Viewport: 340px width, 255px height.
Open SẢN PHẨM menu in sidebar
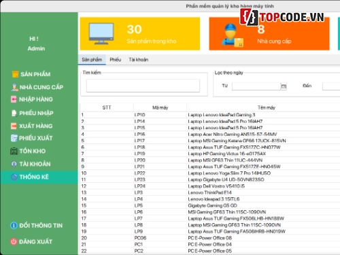coord(35,74)
